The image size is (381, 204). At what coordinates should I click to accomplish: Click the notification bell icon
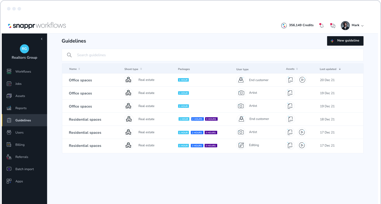[321, 25]
